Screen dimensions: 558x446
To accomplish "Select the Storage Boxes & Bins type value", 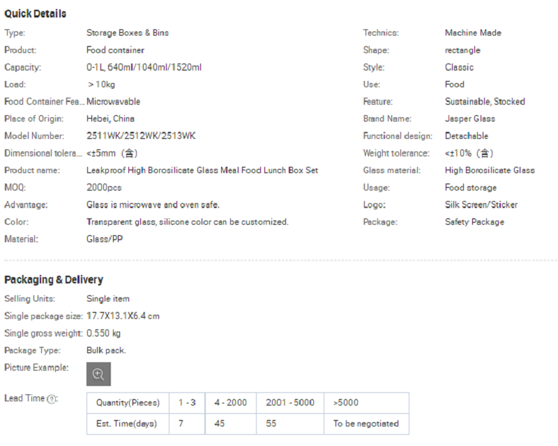I will 127,33.
